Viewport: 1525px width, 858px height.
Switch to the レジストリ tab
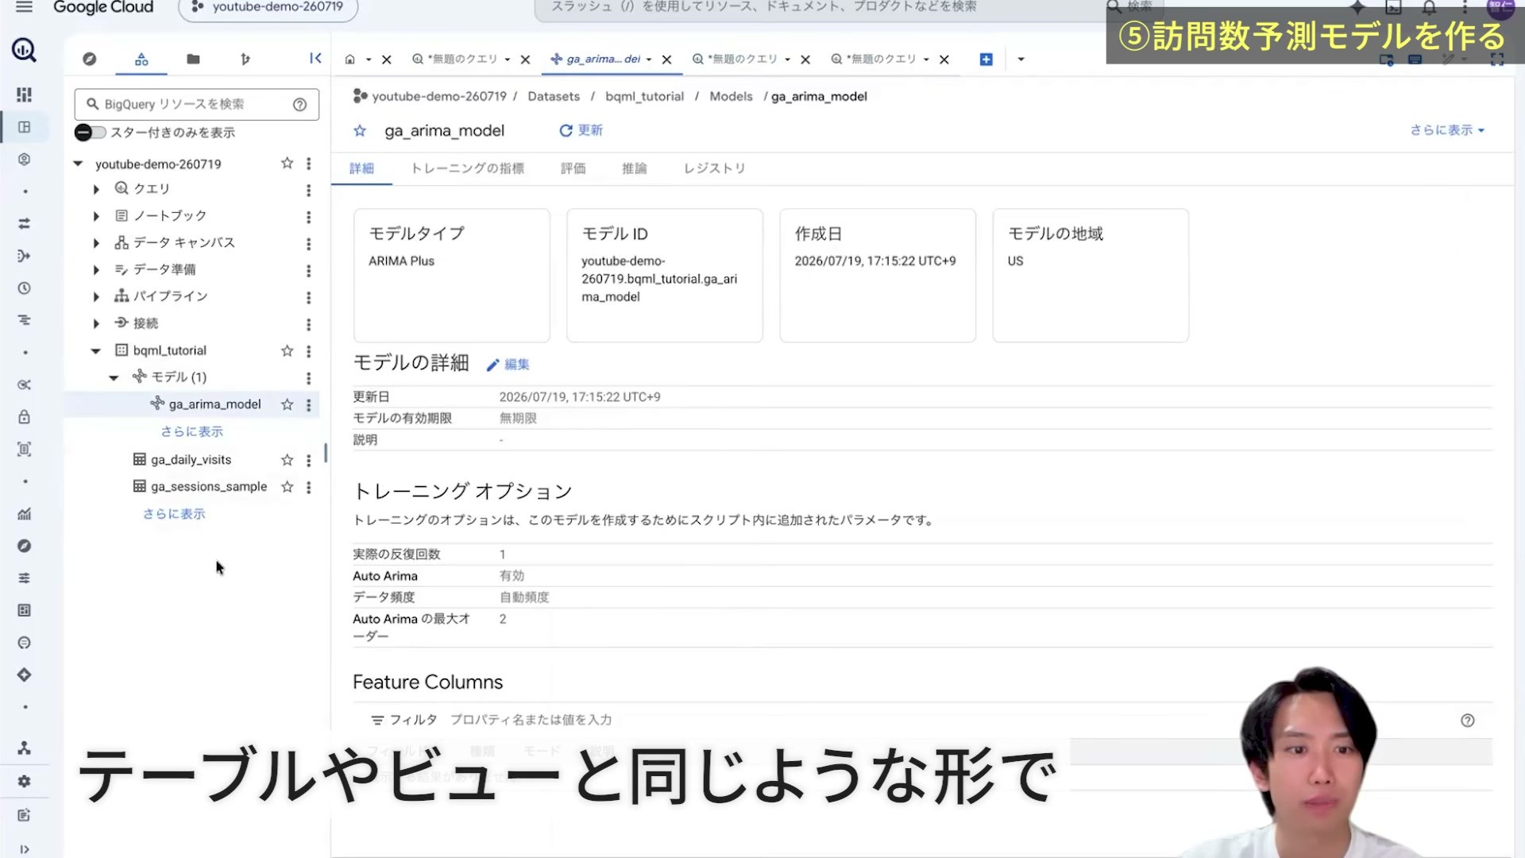click(x=714, y=168)
